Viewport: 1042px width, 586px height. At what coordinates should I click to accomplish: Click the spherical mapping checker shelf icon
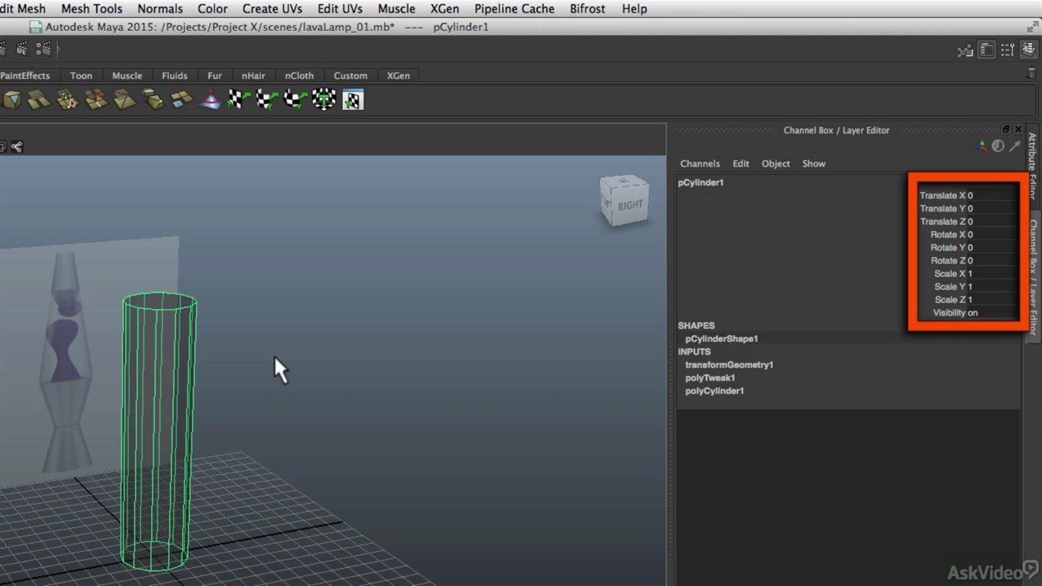tap(296, 99)
